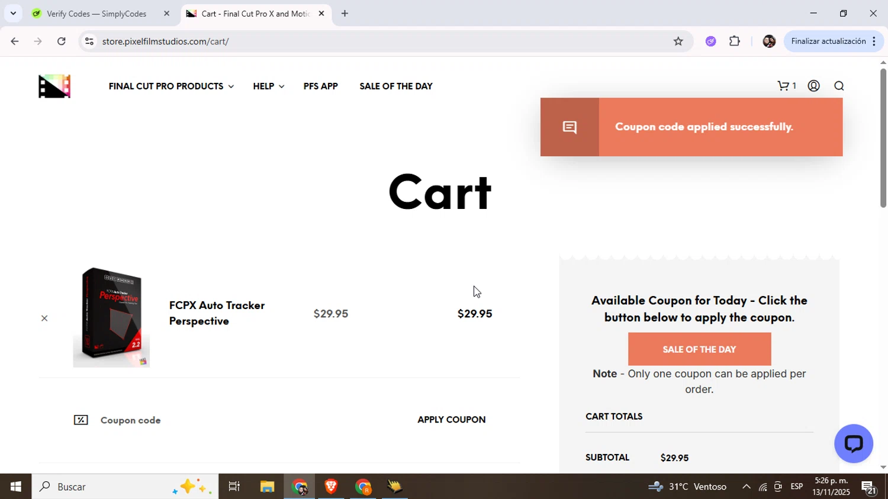Open the tab search dropdown arrow
Screen dimensions: 888x499
click(13, 14)
